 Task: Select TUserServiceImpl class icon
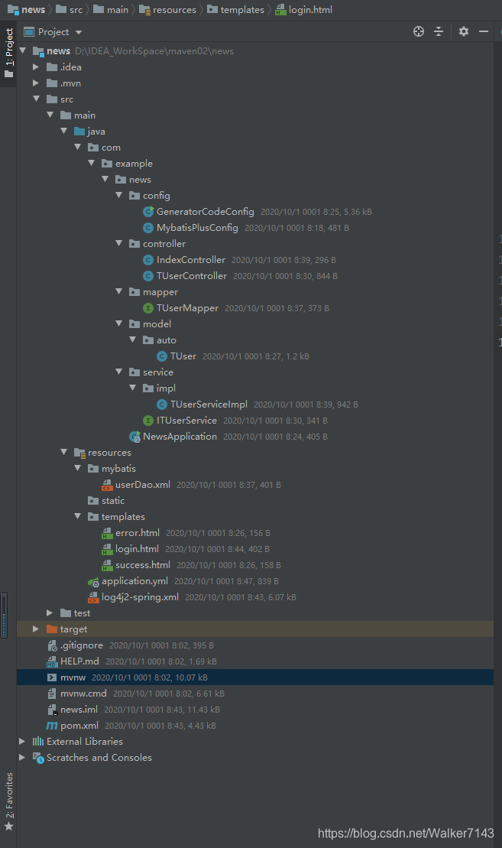click(161, 404)
